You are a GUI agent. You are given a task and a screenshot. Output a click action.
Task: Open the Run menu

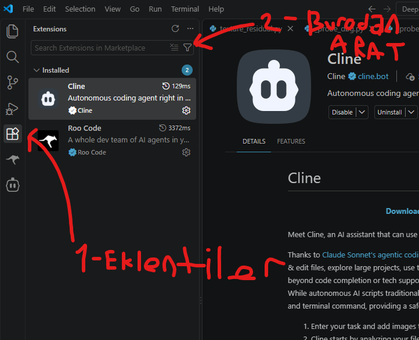click(156, 9)
